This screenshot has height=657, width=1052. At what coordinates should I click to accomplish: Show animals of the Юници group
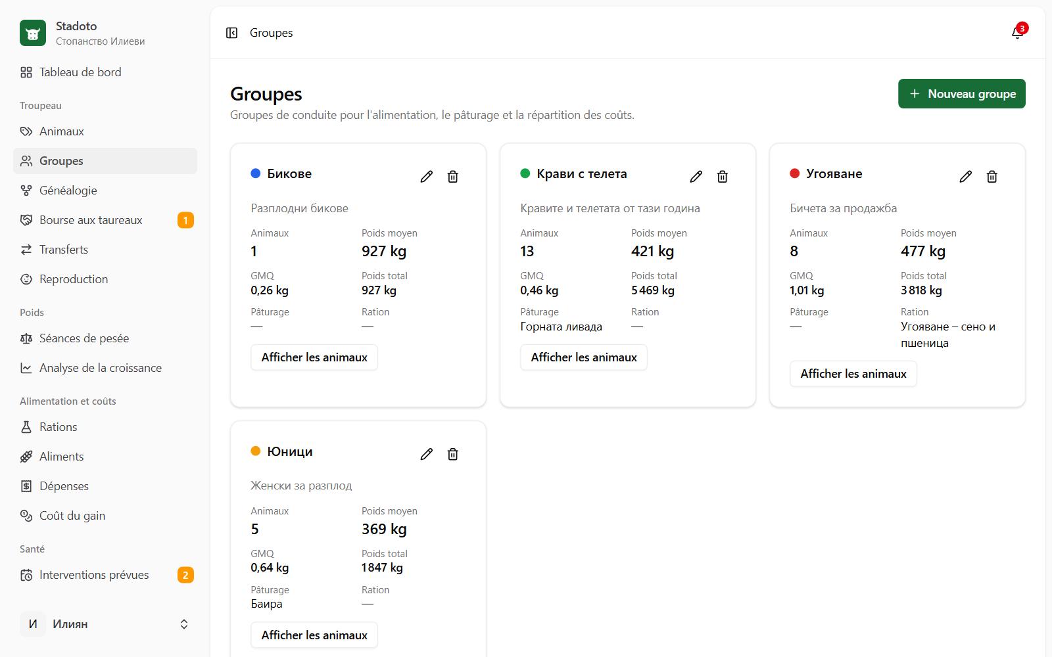pyautogui.click(x=314, y=635)
